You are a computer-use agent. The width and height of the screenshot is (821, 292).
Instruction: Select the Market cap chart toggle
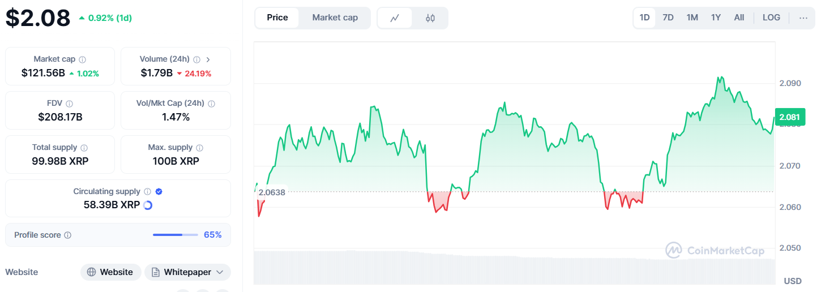coord(335,18)
